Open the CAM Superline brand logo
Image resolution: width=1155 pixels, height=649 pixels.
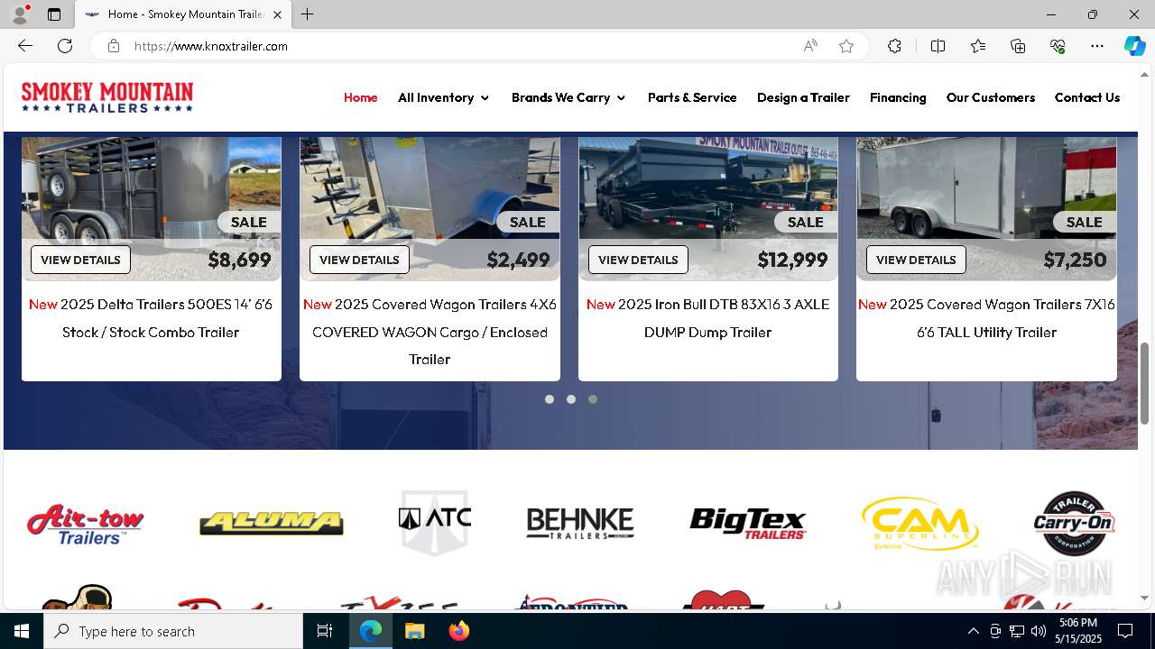(920, 524)
